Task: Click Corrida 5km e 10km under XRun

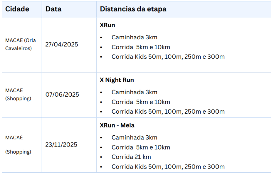Action: click(x=140, y=47)
